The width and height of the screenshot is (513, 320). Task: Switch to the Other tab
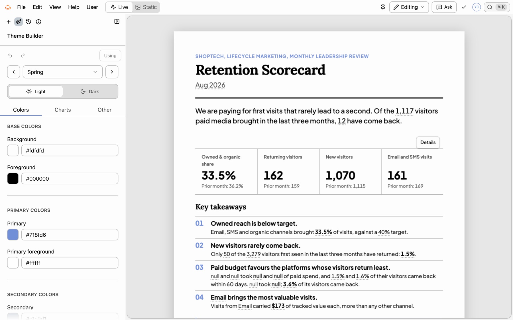point(105,110)
